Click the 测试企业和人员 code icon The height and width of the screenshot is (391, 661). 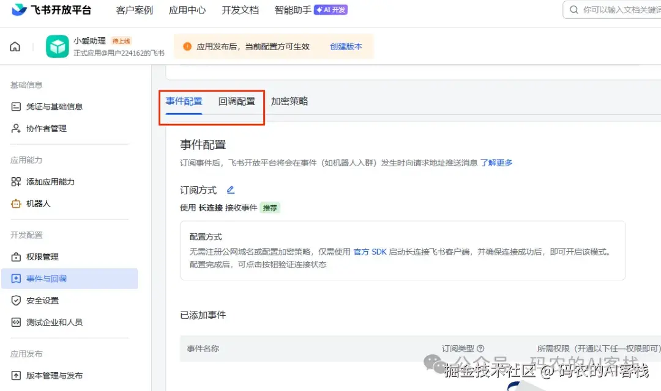click(x=16, y=323)
